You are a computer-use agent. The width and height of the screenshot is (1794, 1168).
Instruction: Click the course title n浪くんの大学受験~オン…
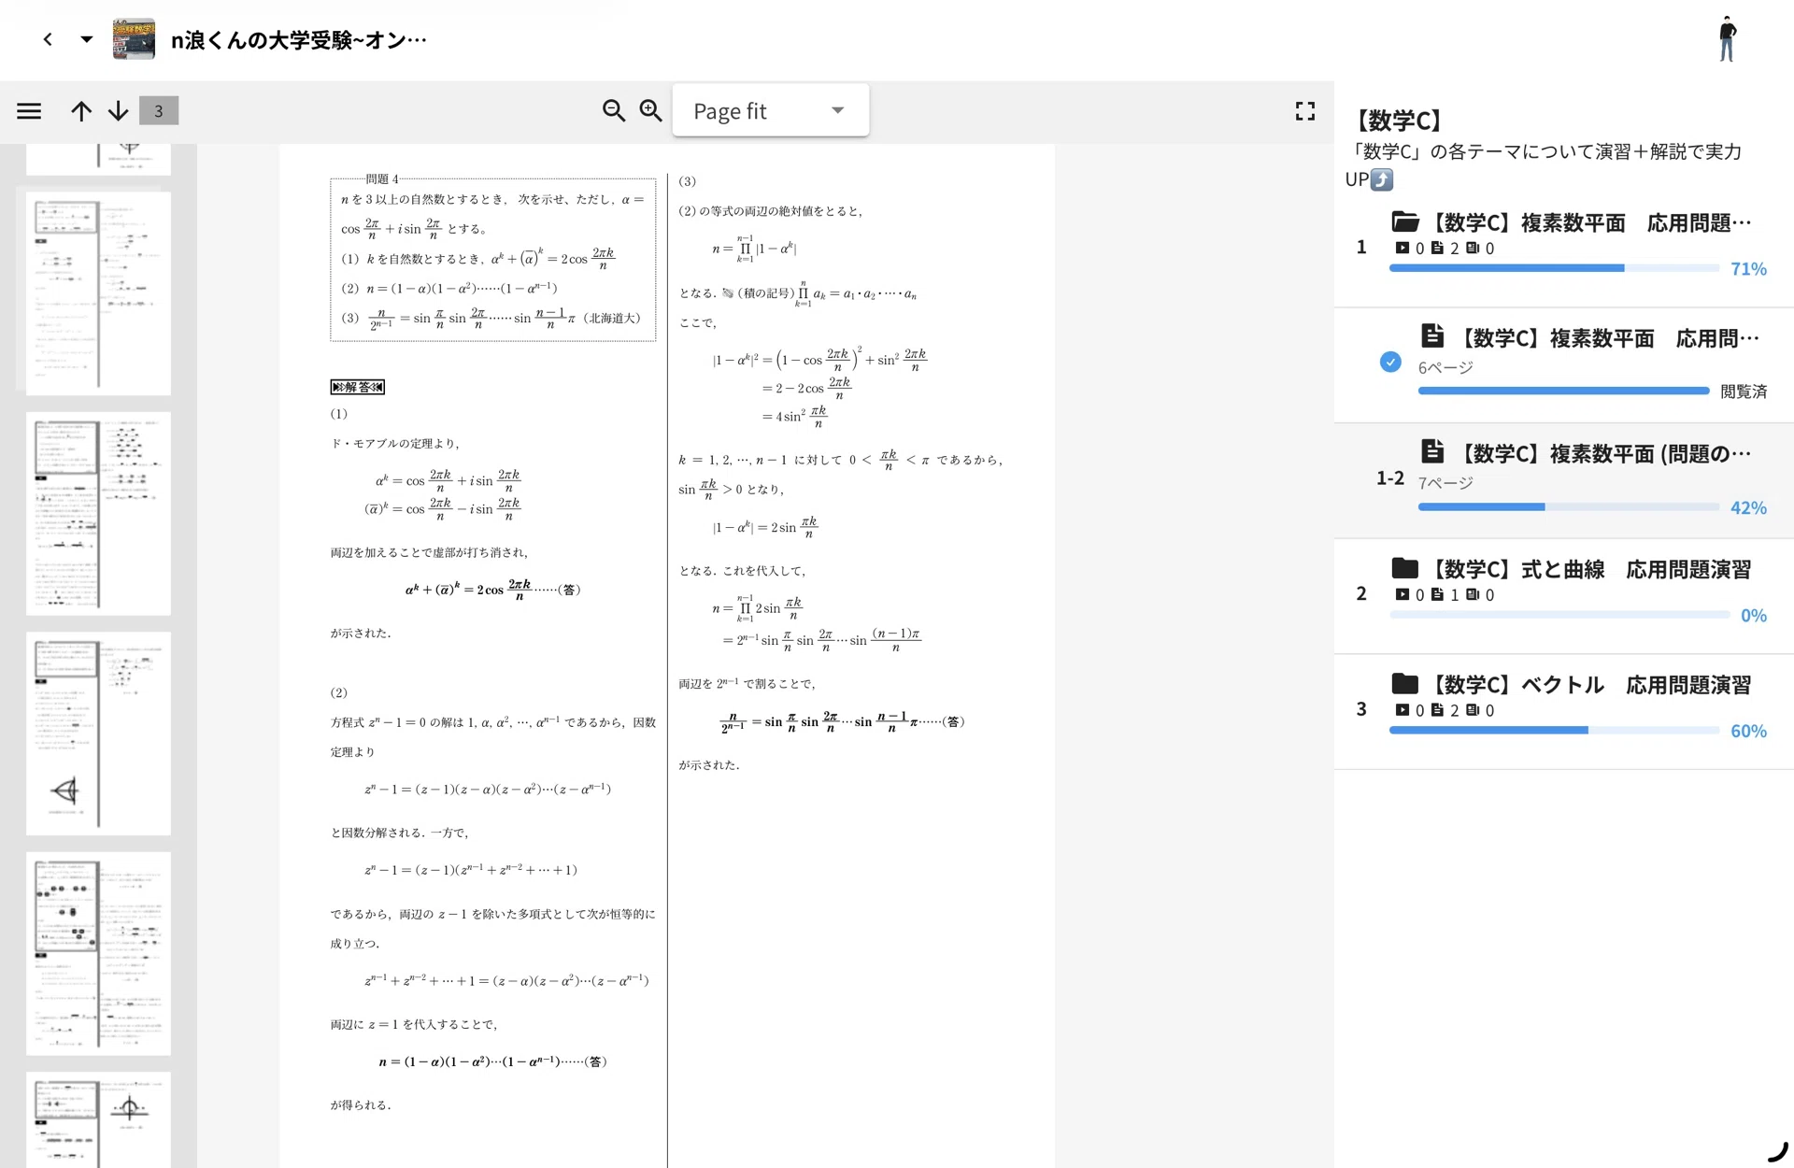tap(299, 39)
